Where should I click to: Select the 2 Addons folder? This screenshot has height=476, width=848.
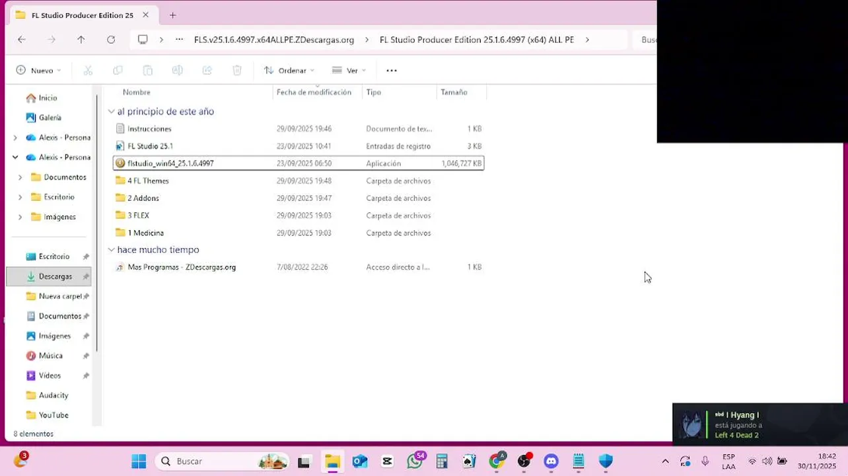[x=299, y=198]
